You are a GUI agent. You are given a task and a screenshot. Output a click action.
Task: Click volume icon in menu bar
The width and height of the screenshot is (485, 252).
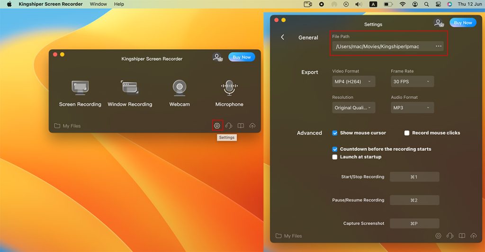point(359,4)
